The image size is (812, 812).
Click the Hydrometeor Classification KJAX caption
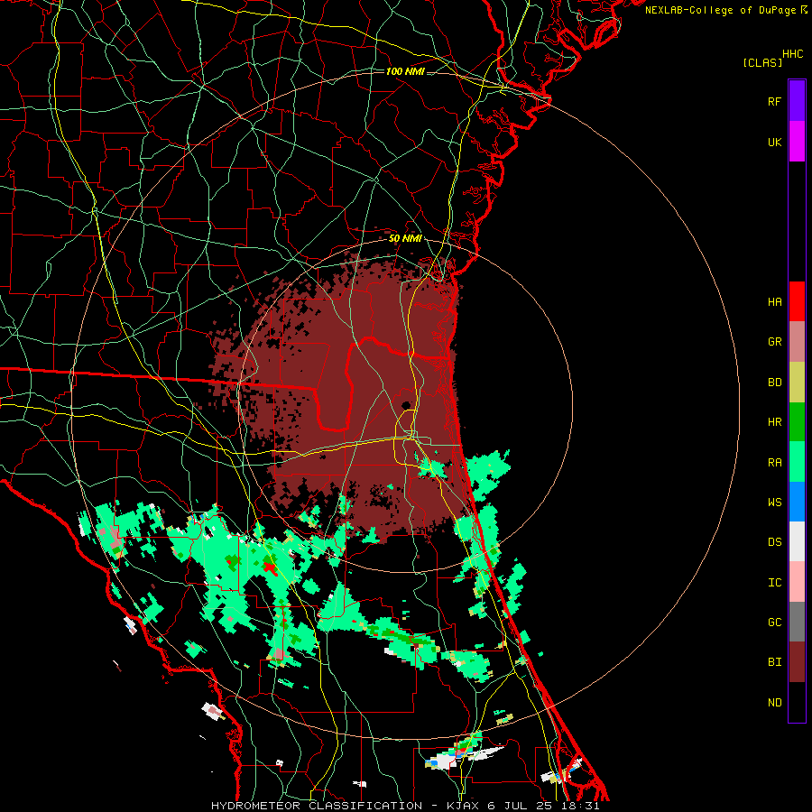pyautogui.click(x=405, y=806)
